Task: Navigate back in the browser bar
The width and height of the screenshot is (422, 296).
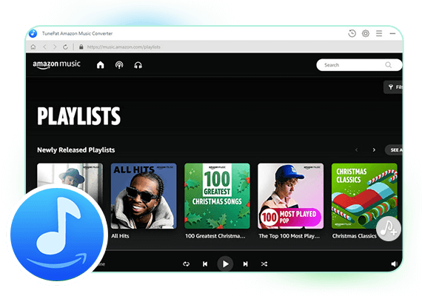Action: (x=44, y=47)
